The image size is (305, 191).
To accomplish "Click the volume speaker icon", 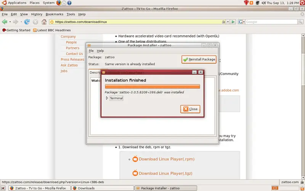I will tap(263, 3).
